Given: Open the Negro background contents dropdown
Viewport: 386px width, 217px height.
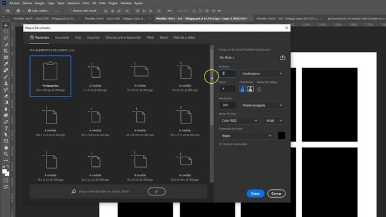Looking at the screenshot, I should pyautogui.click(x=246, y=136).
